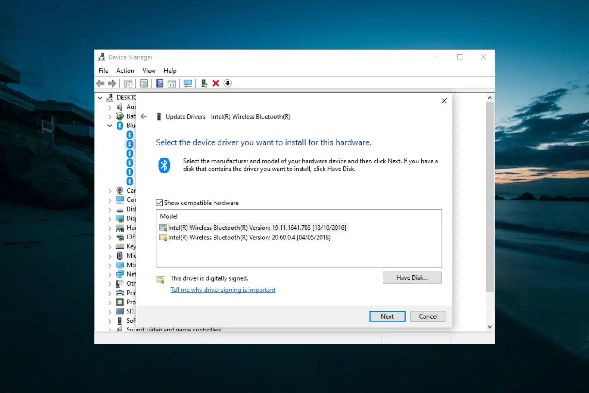Click the Device Manager icon in the title bar

[102, 57]
